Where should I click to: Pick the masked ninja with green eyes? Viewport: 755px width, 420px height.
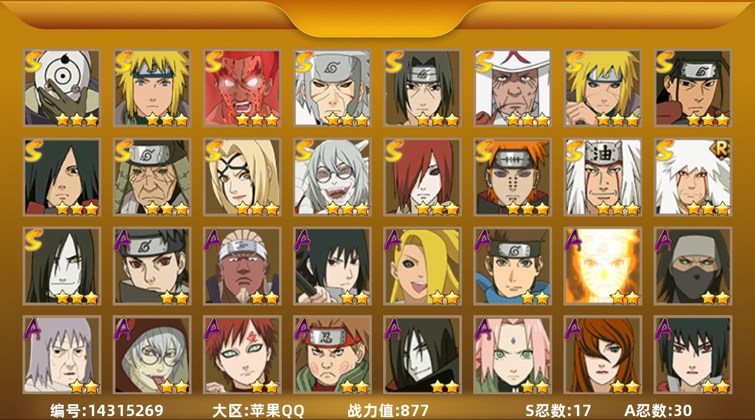[x=693, y=266]
